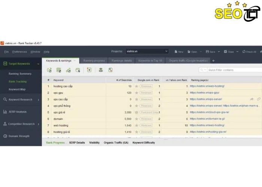Open the Preferences menu
262x187 pixels.
tap(19, 52)
